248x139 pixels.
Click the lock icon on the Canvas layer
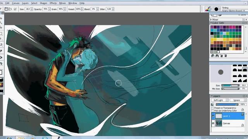pyautogui.click(x=243, y=125)
